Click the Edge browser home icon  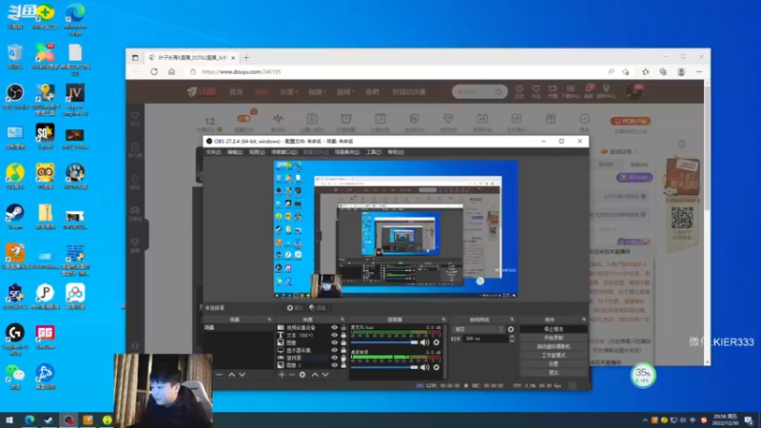pos(171,72)
